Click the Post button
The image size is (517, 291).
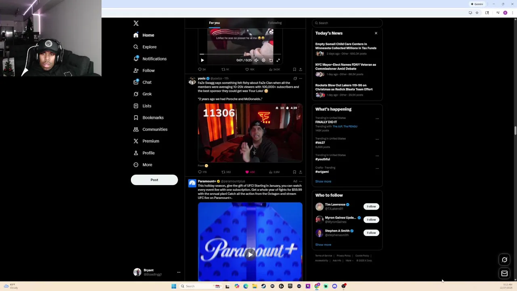pyautogui.click(x=154, y=180)
